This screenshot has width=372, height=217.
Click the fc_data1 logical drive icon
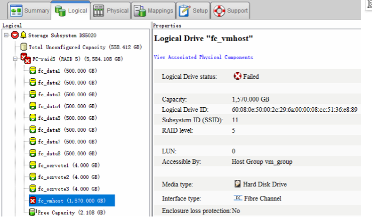tap(33, 71)
